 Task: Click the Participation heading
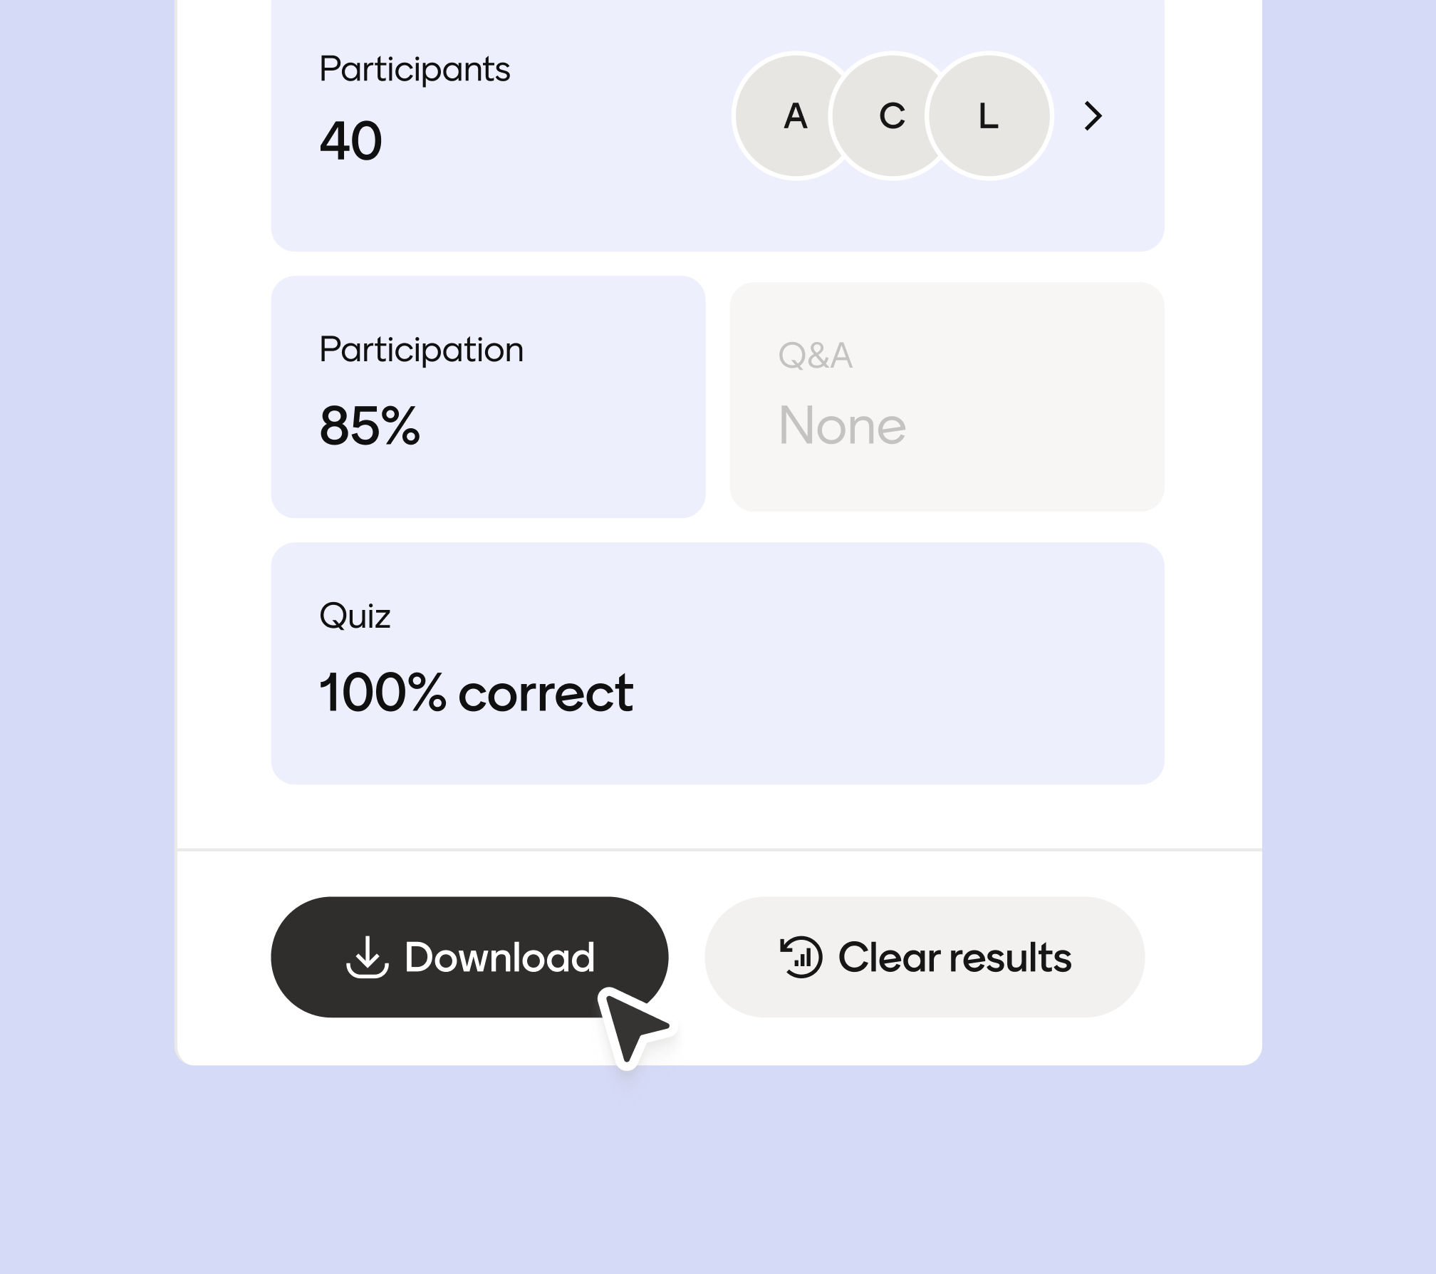tap(421, 350)
